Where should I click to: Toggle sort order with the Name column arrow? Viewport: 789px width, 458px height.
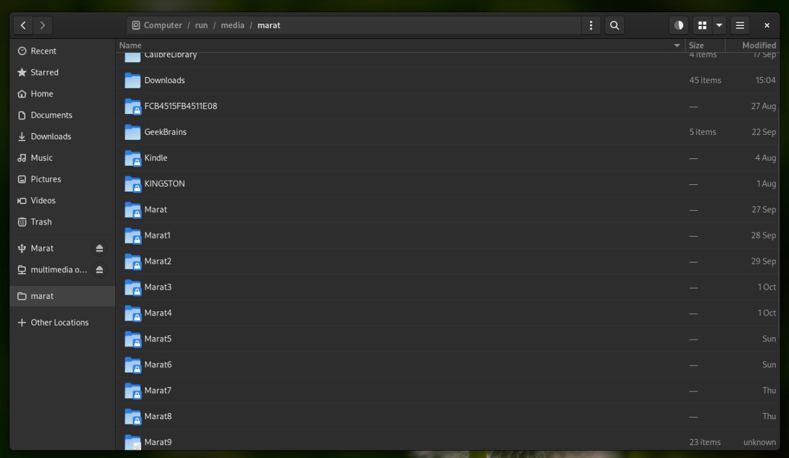point(677,46)
